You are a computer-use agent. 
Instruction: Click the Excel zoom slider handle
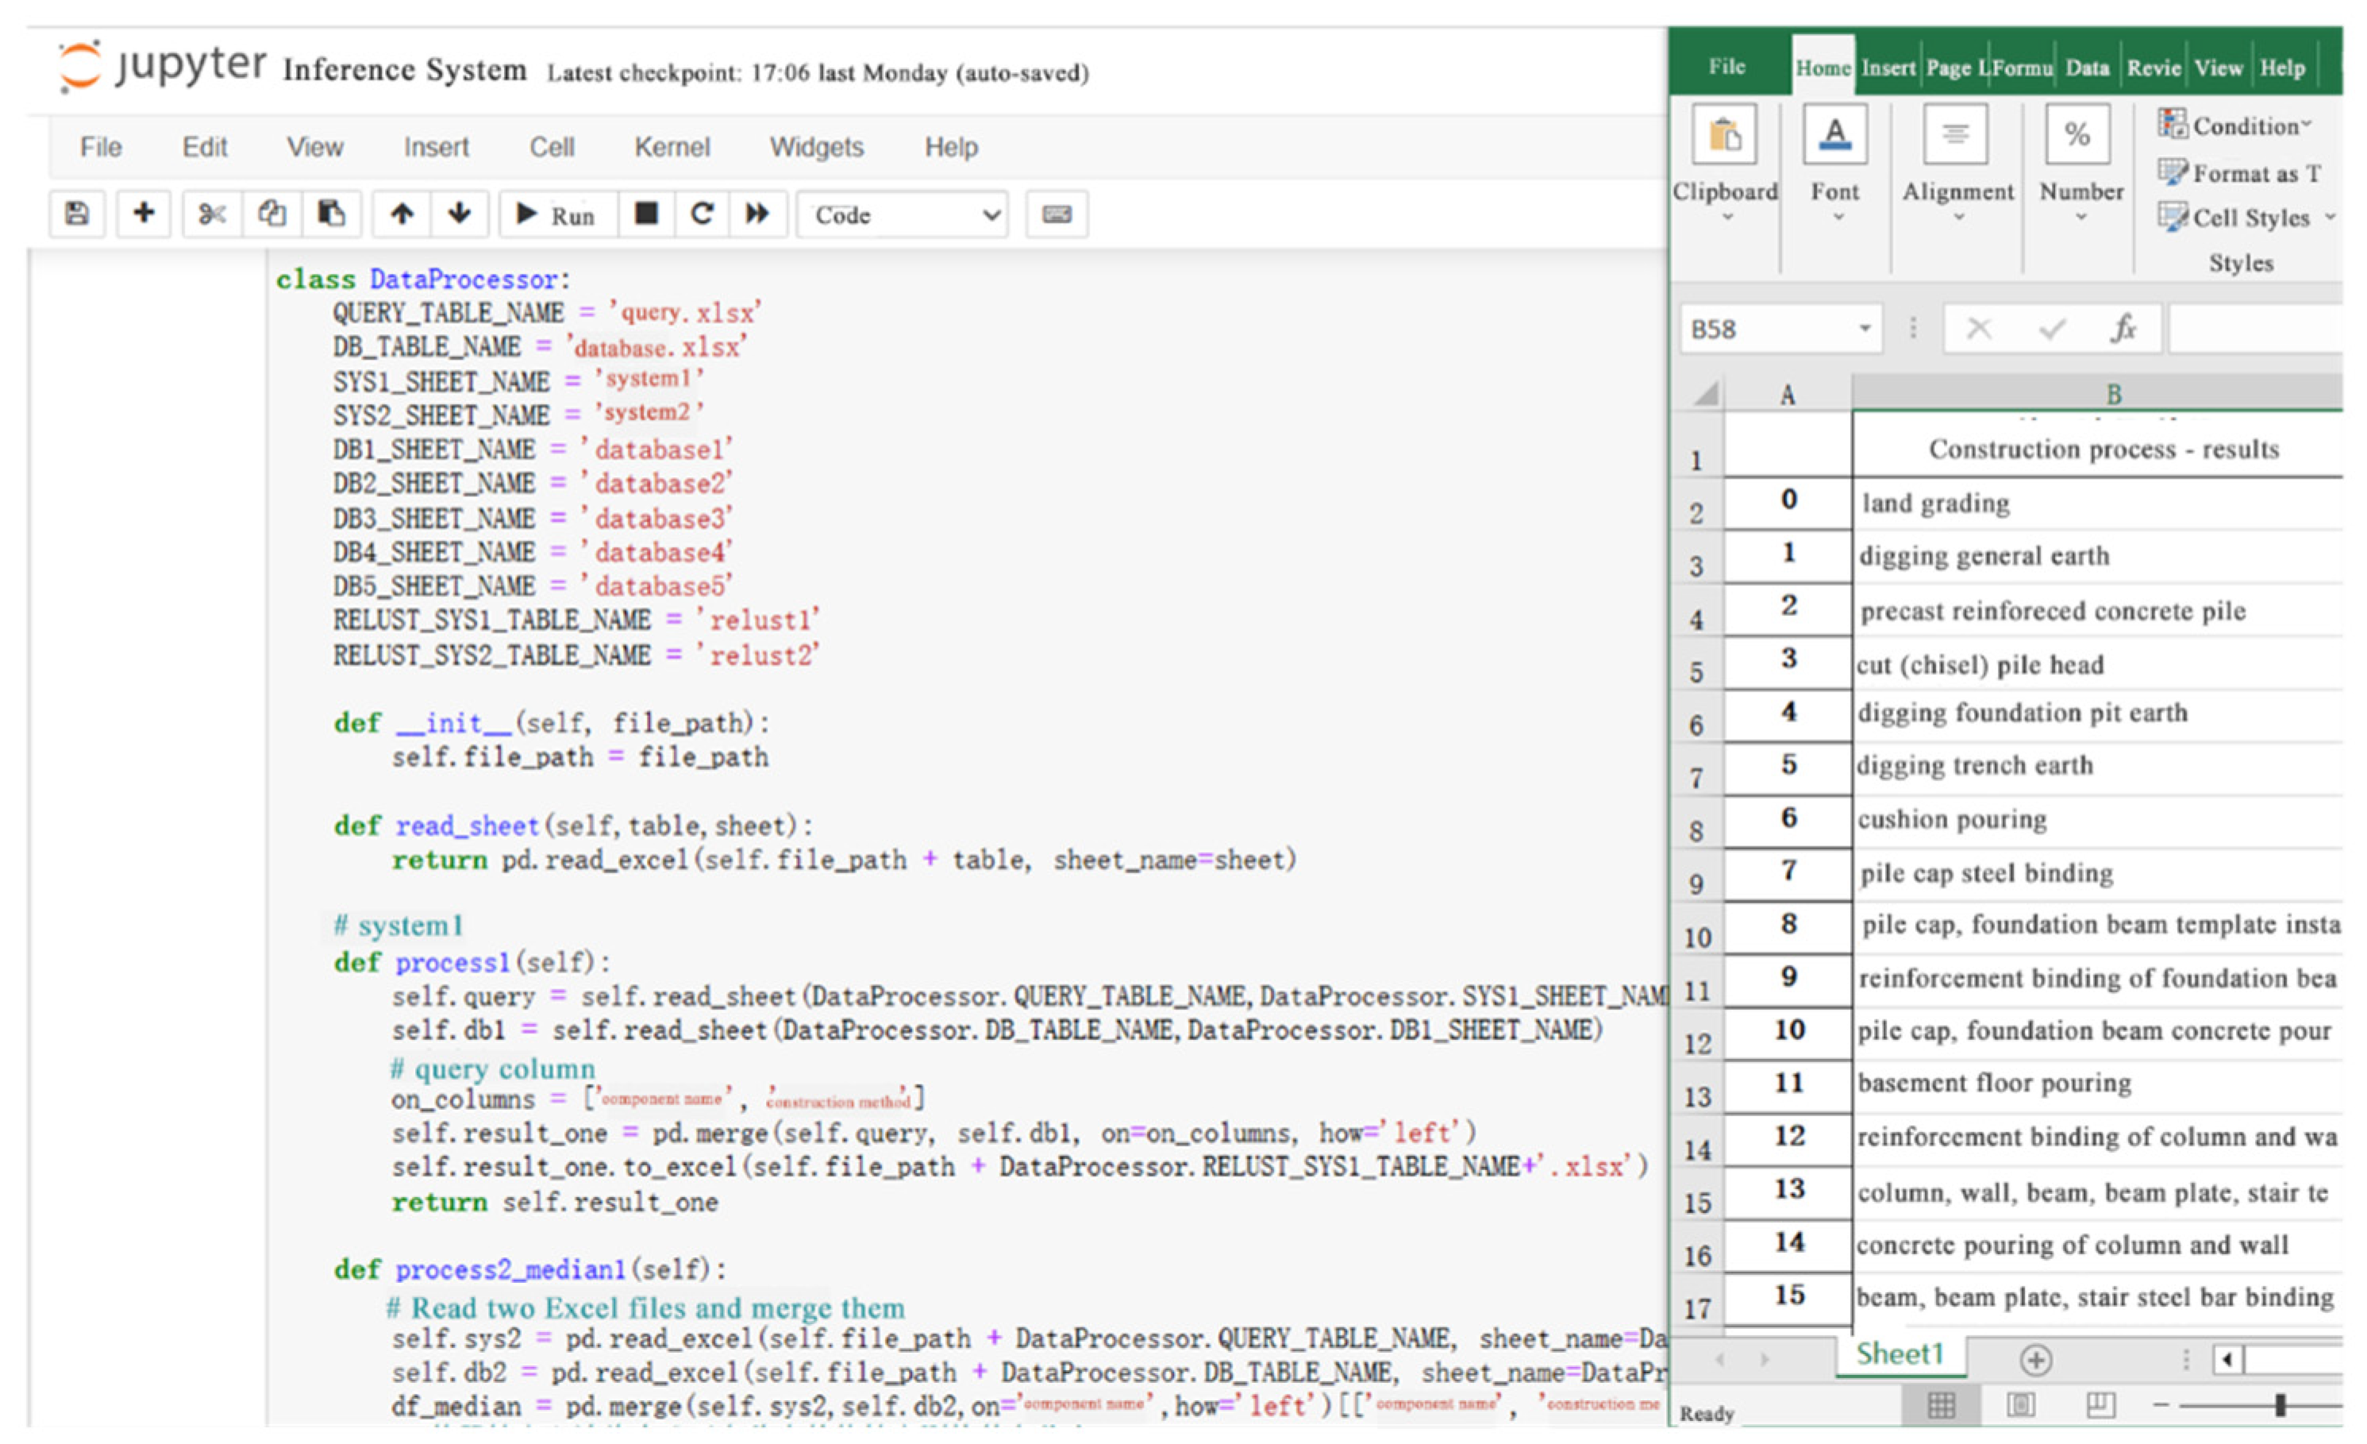tap(2280, 1406)
